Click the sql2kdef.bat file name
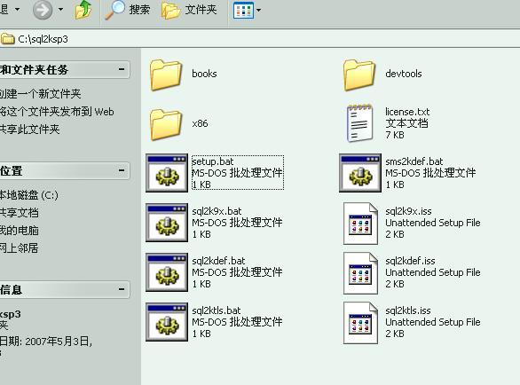 [x=218, y=261]
